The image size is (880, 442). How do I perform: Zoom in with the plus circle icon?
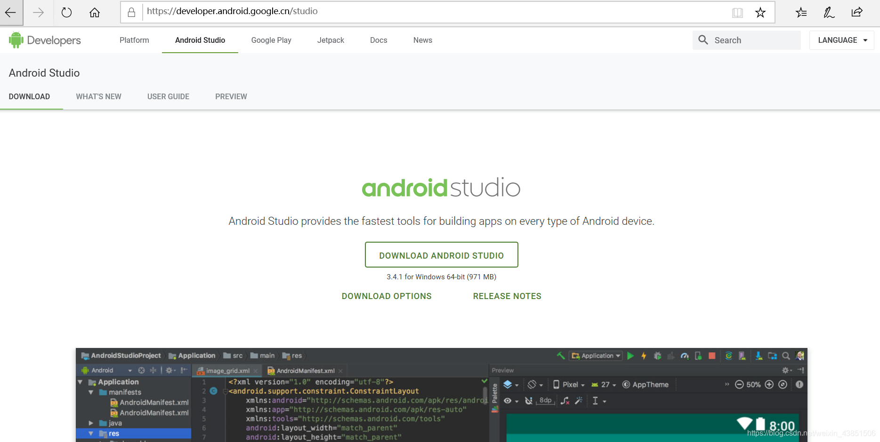point(769,385)
